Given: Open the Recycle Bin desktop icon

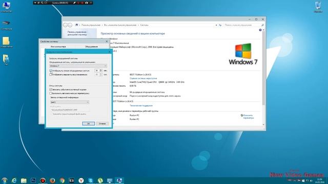Looking at the screenshot, I should (318, 7).
